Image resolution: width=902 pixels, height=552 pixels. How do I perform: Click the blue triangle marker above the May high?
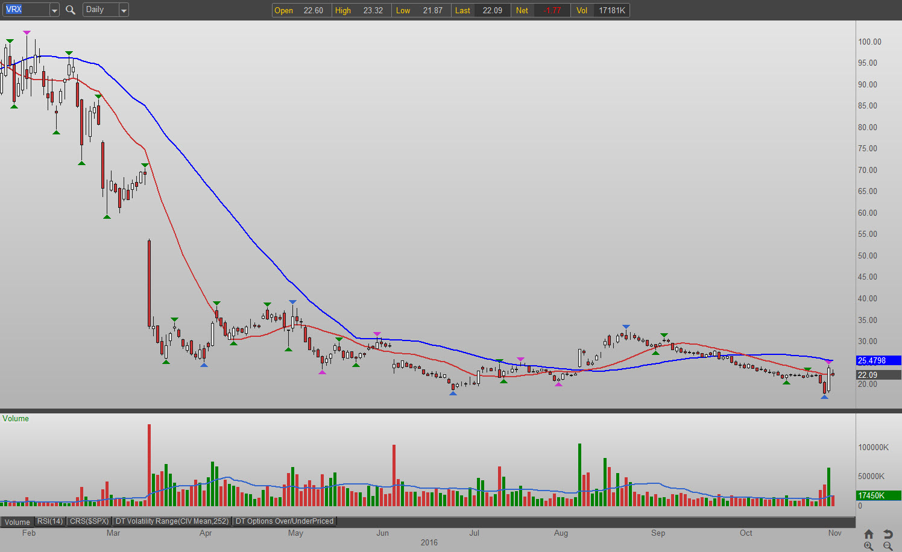click(x=292, y=302)
